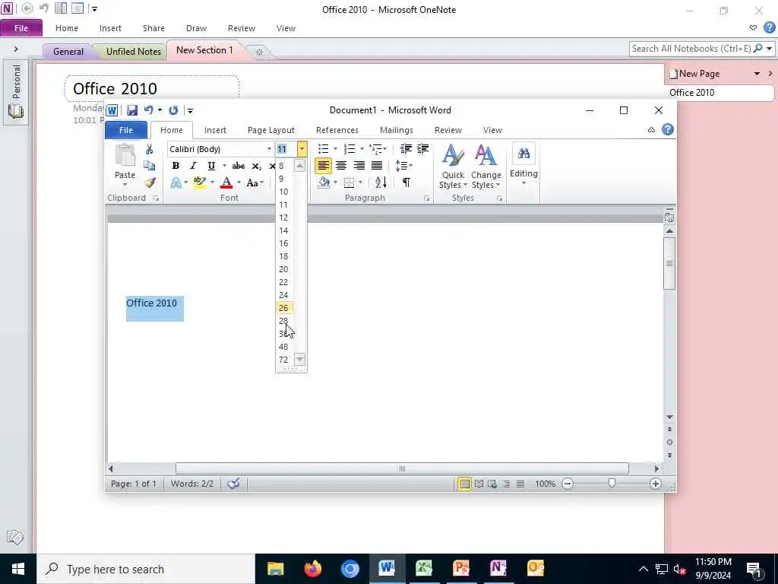Open the Change Styles menu
778x584 pixels.
[486, 167]
